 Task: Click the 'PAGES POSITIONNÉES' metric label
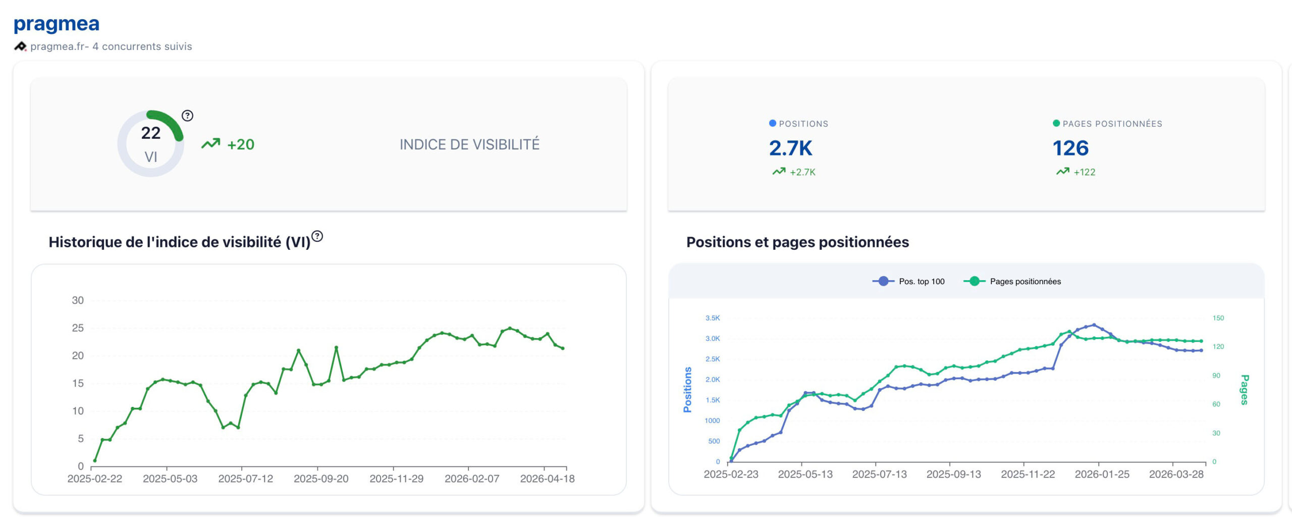pyautogui.click(x=1112, y=124)
